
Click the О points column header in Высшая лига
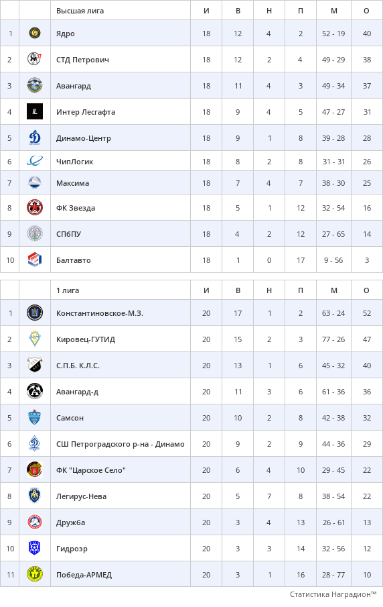(x=367, y=11)
